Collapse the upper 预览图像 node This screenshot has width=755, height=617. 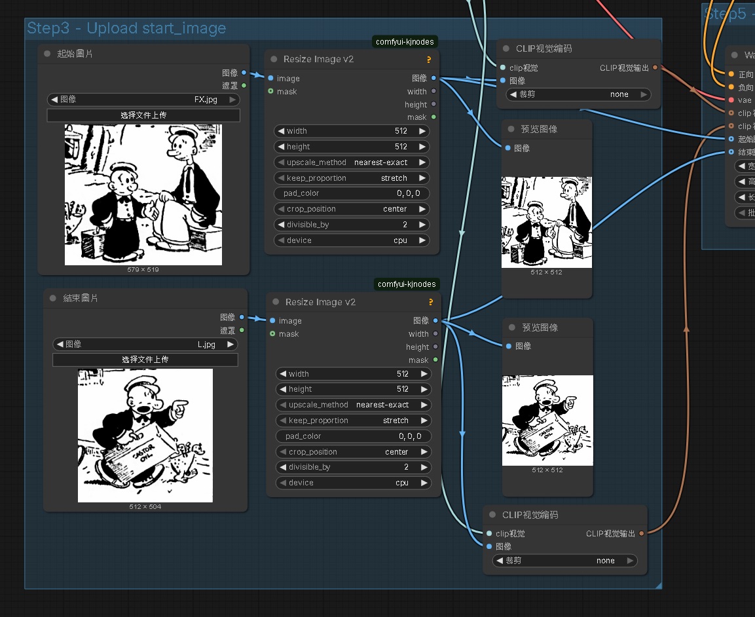pyautogui.click(x=511, y=129)
